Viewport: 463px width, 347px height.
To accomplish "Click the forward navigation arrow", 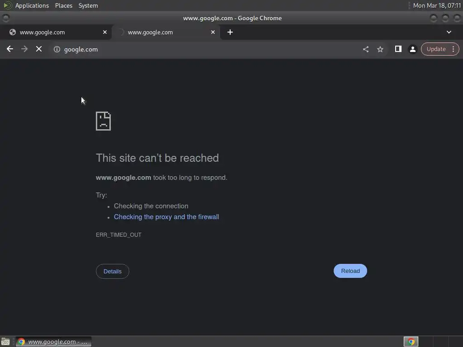I will (x=24, y=49).
